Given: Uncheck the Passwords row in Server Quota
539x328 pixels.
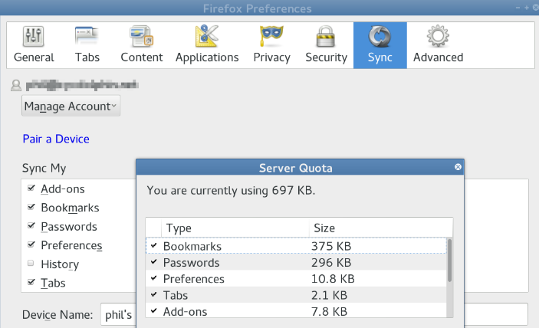Looking at the screenshot, I should [x=153, y=262].
